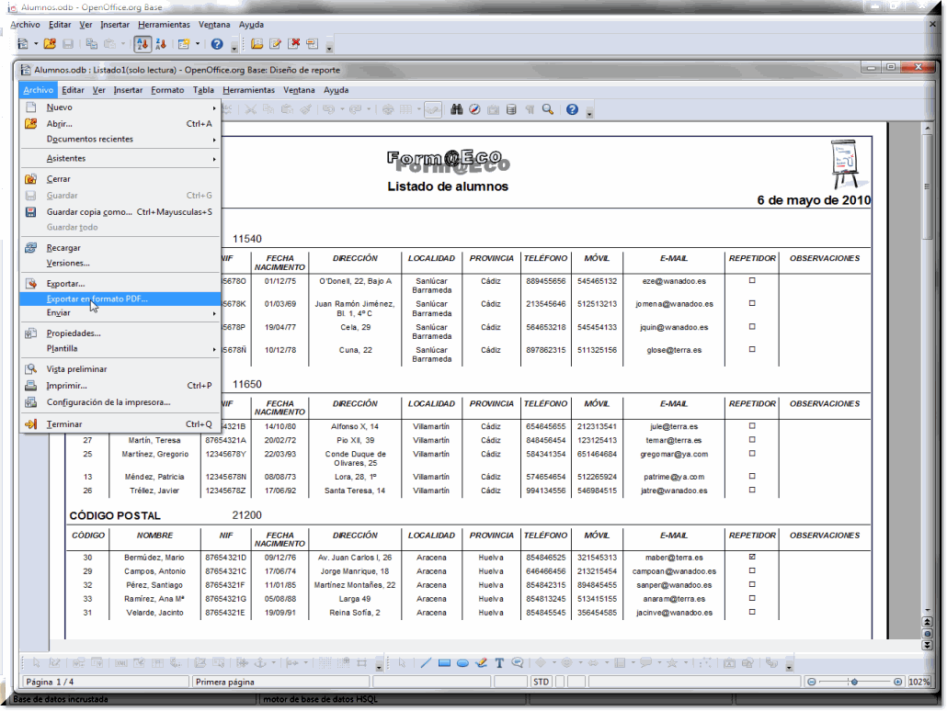The image size is (947, 711).
Task: Open the Herramientas menu of report window
Action: coord(248,90)
